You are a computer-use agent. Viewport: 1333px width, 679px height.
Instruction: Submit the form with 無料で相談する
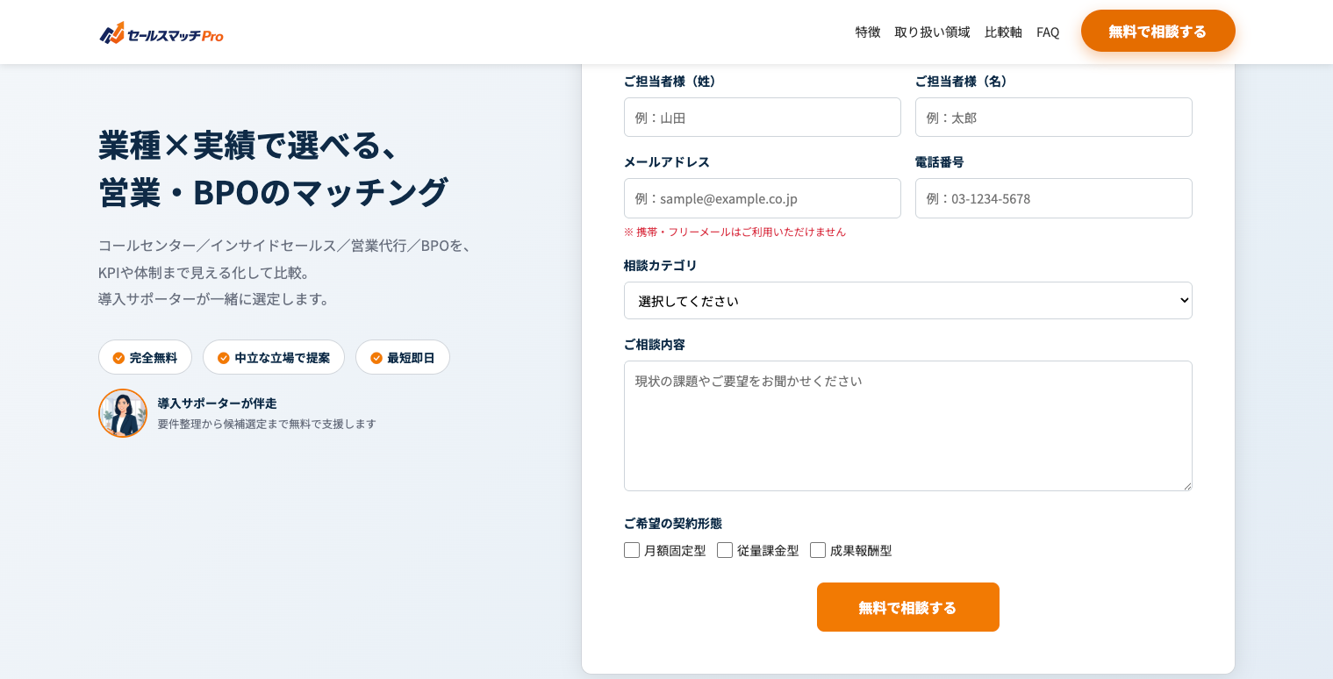(907, 607)
